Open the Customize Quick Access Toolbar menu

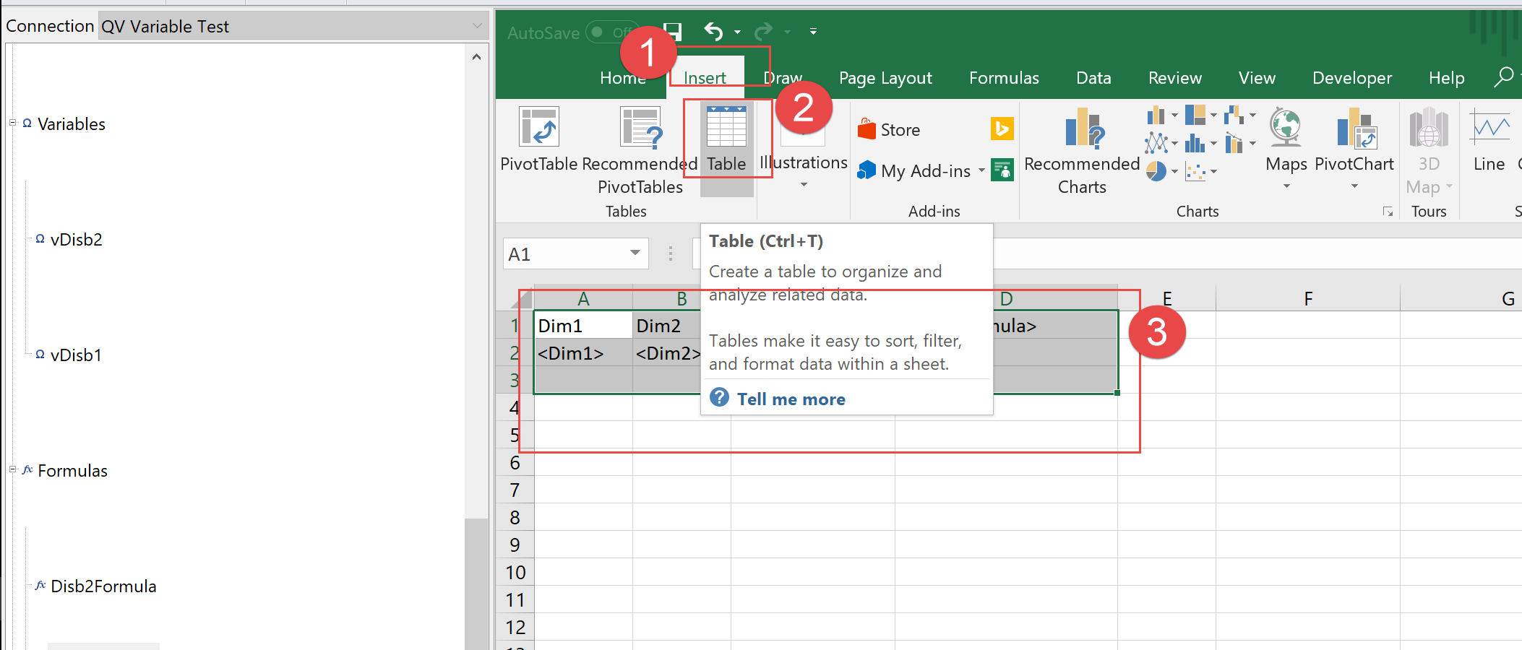813,32
